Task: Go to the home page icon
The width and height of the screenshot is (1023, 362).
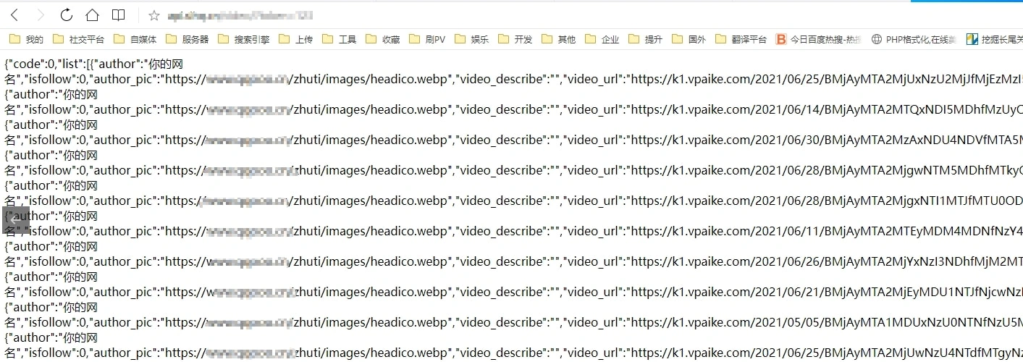Action: (92, 15)
